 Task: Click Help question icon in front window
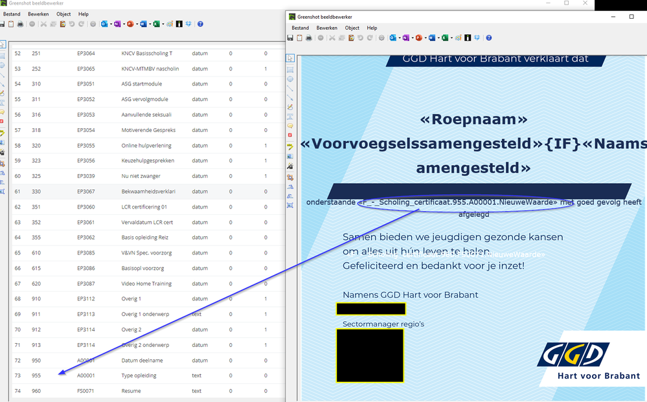[489, 38]
